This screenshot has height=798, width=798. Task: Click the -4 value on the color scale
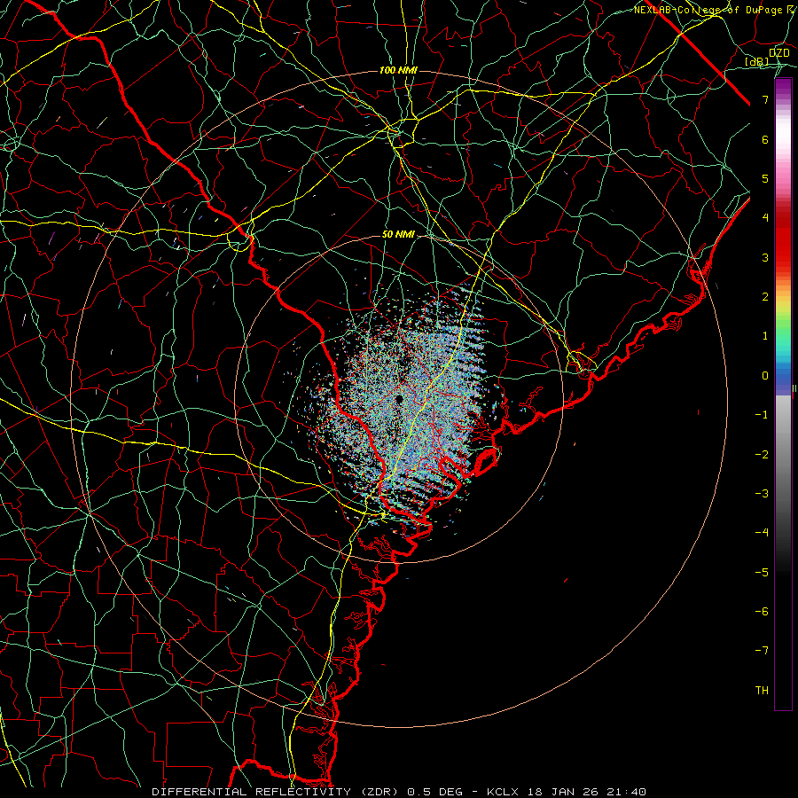762,533
